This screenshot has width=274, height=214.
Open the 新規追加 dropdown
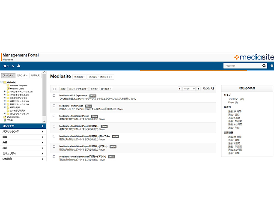pyautogui.click(x=79, y=77)
